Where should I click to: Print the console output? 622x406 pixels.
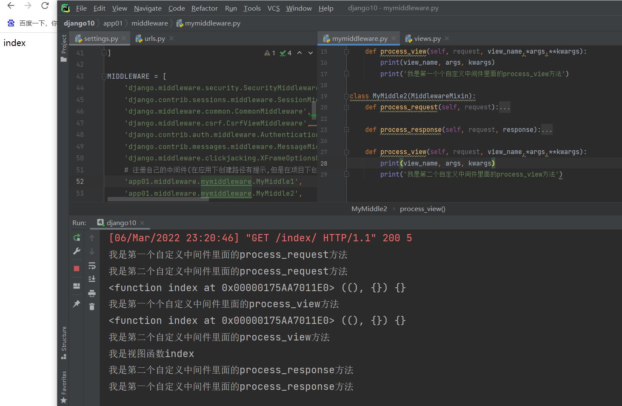[x=92, y=293]
